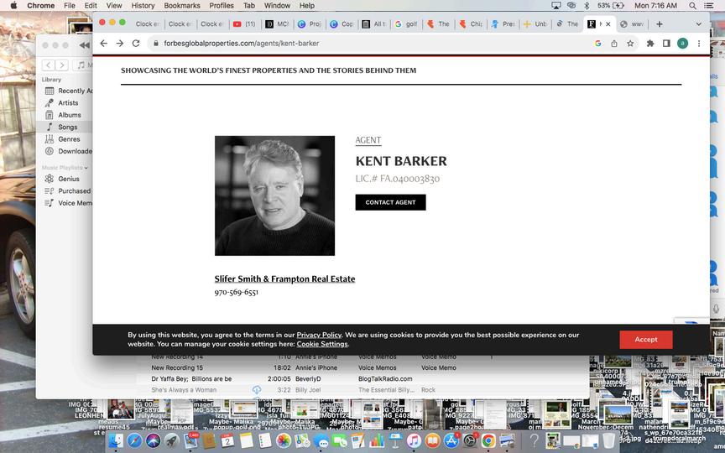The width and height of the screenshot is (725, 453).
Task: Open the Chrome profile avatar
Action: (x=682, y=43)
